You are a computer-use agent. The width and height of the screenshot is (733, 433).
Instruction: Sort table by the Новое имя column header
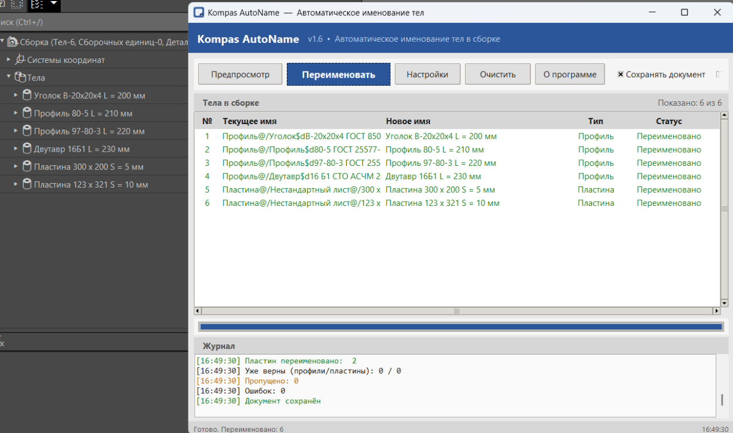tap(408, 121)
